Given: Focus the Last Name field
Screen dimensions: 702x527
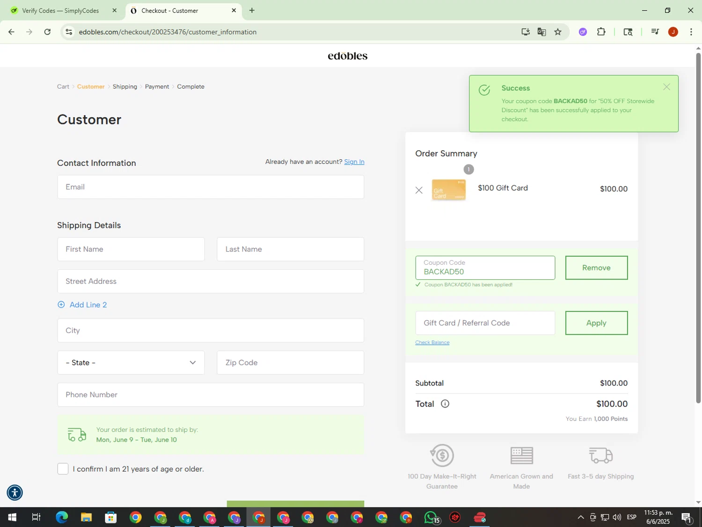Looking at the screenshot, I should point(290,249).
